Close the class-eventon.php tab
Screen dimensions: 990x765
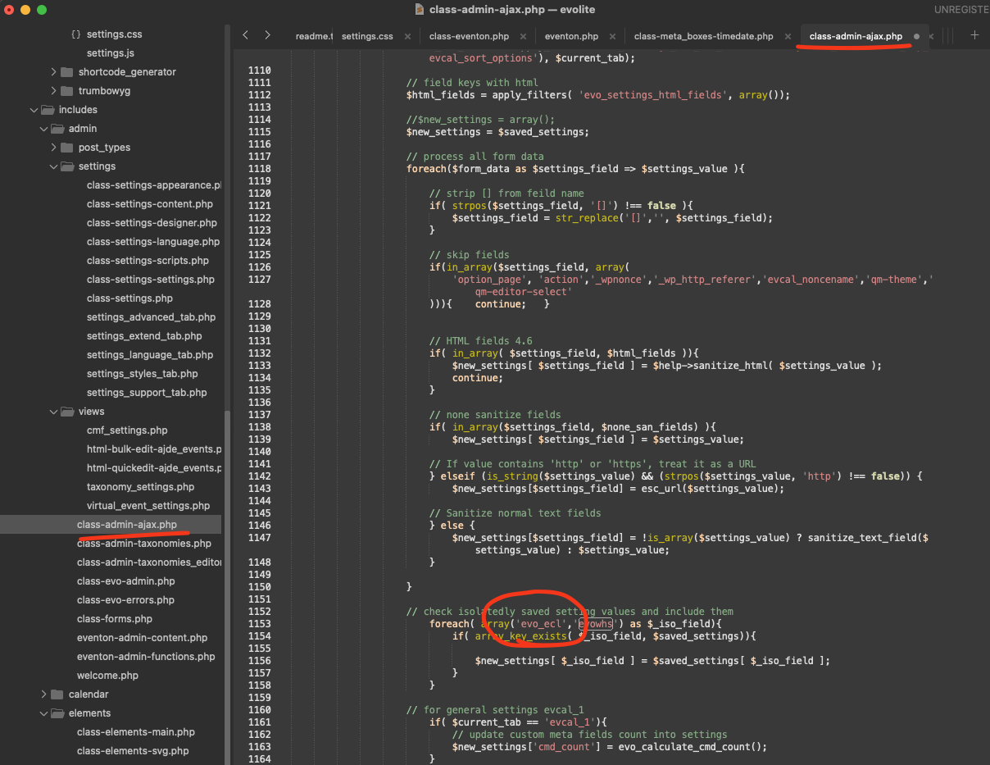[525, 36]
